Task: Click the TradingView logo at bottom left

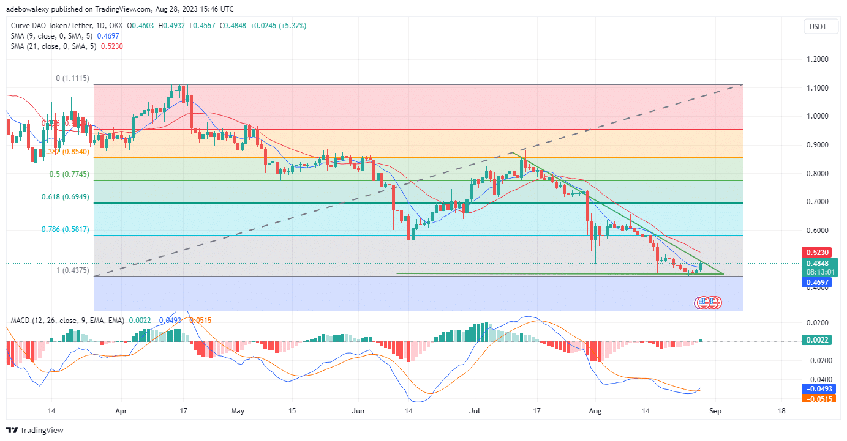Action: (35, 430)
